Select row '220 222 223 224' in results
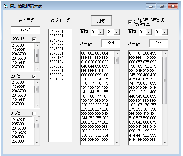This screenshot has width=183, height=156. tap(95, 105)
